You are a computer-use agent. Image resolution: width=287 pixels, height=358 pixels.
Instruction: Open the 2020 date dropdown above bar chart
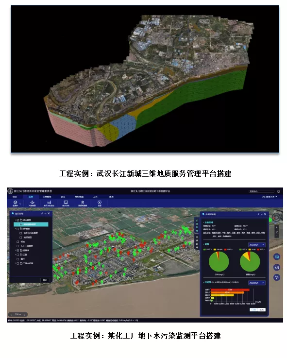[256, 283]
